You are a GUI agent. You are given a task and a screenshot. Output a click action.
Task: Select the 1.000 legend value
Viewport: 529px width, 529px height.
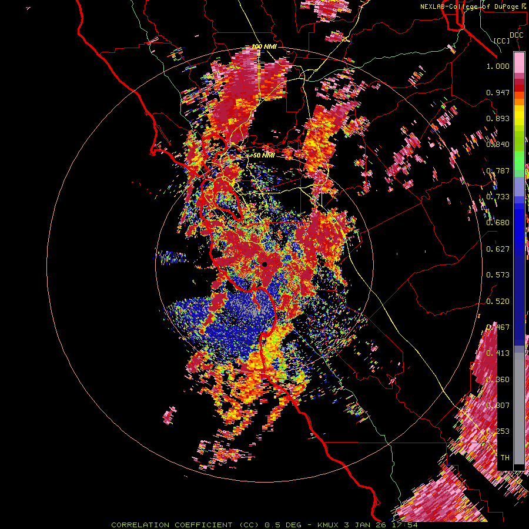point(498,66)
